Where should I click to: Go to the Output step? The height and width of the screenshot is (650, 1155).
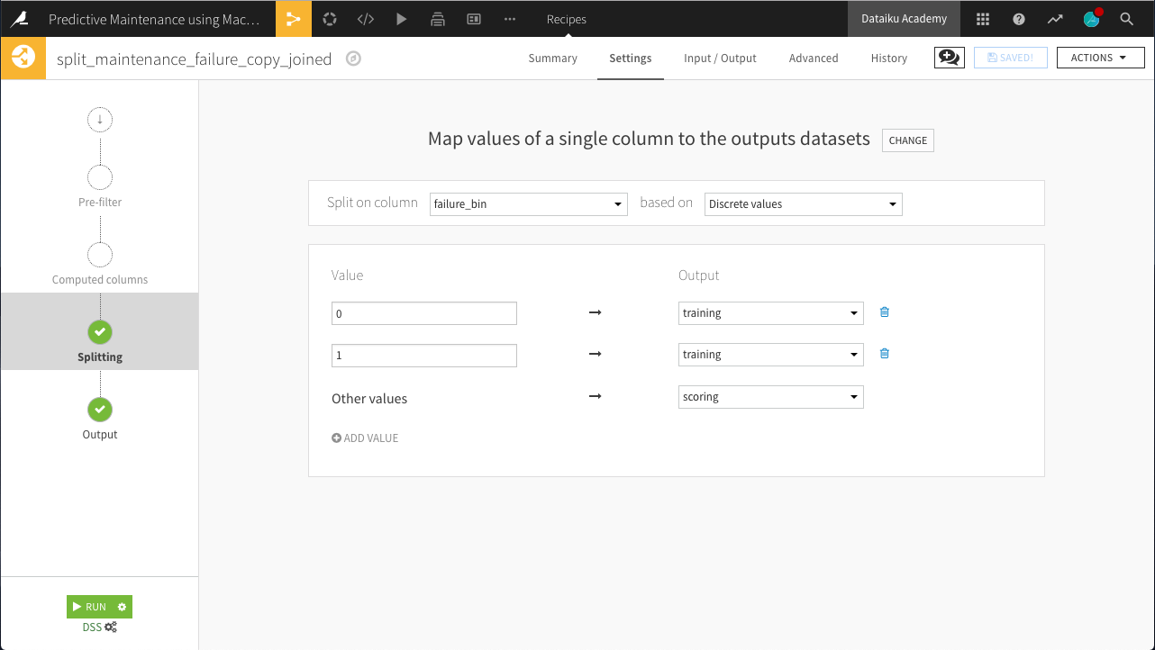pyautogui.click(x=100, y=420)
